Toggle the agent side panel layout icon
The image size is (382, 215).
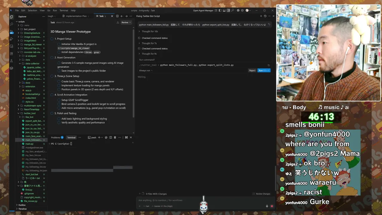pyautogui.click(x=228, y=10)
